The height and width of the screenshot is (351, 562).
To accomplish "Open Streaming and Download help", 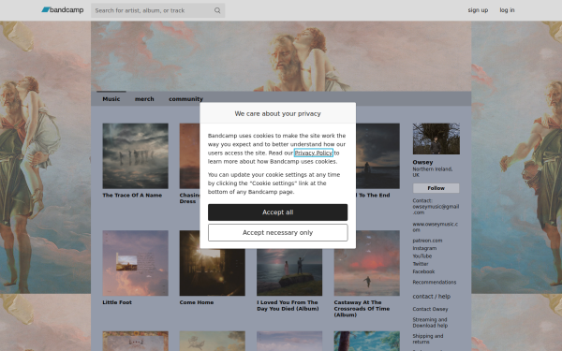I will point(430,322).
